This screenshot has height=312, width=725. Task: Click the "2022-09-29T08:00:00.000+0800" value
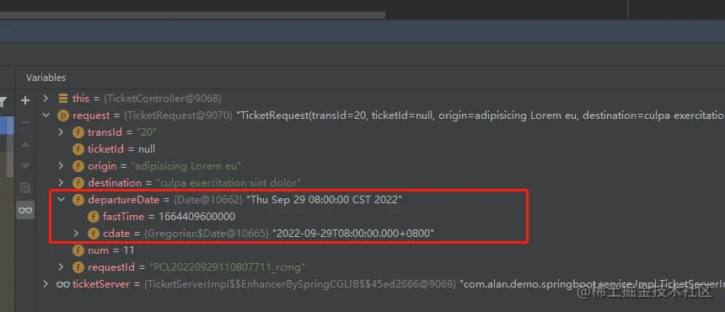click(353, 234)
